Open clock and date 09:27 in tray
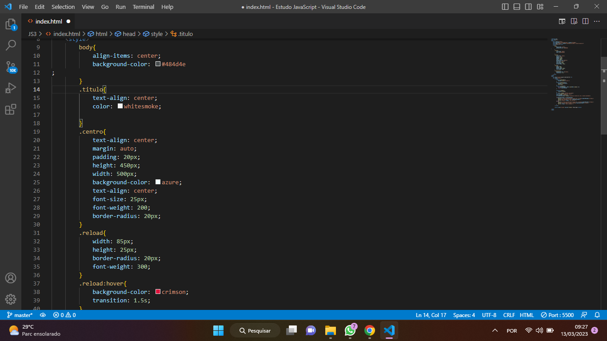 click(x=575, y=330)
